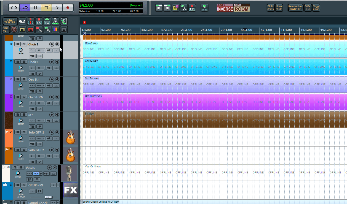Click the left-arrow icon in top toolbar
This screenshot has height=204, width=347.
click(x=159, y=8)
